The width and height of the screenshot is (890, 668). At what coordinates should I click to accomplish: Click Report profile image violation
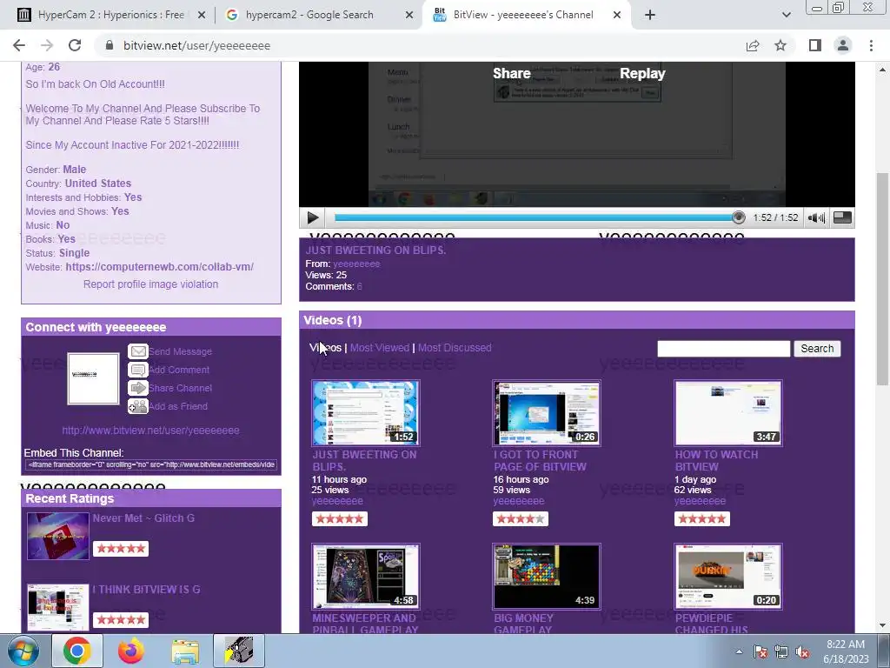coord(150,284)
